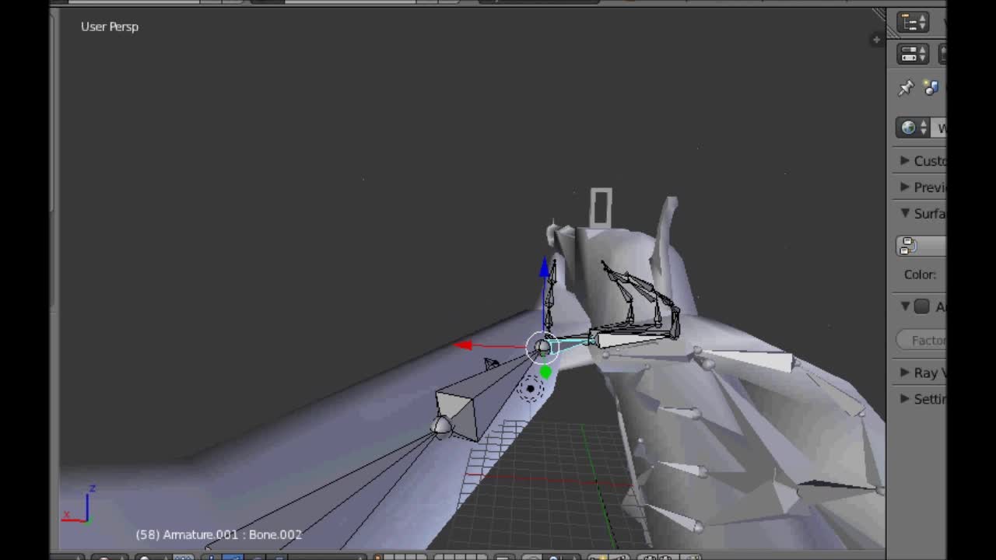Click the viewport corner split widget

pyautogui.click(x=879, y=15)
